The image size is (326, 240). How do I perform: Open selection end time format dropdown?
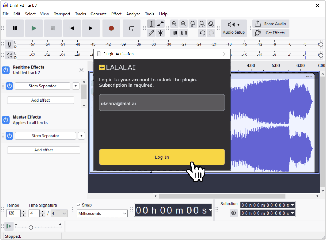coord(293,213)
